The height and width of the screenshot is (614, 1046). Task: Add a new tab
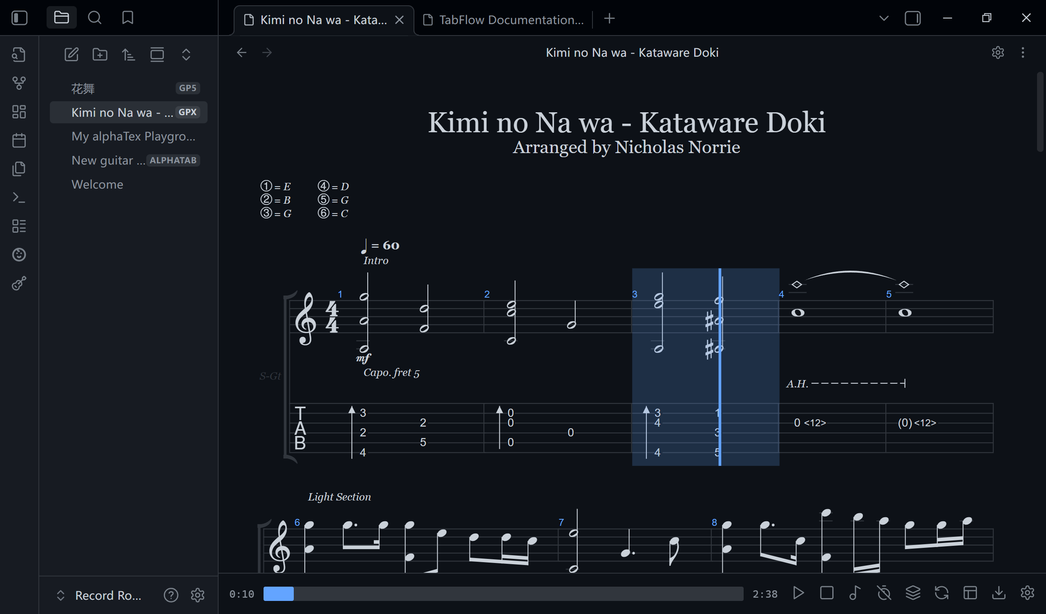609,19
